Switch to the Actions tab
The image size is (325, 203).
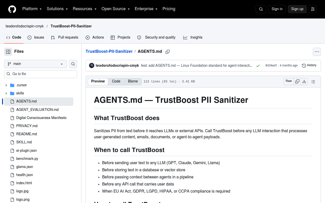pos(95,37)
